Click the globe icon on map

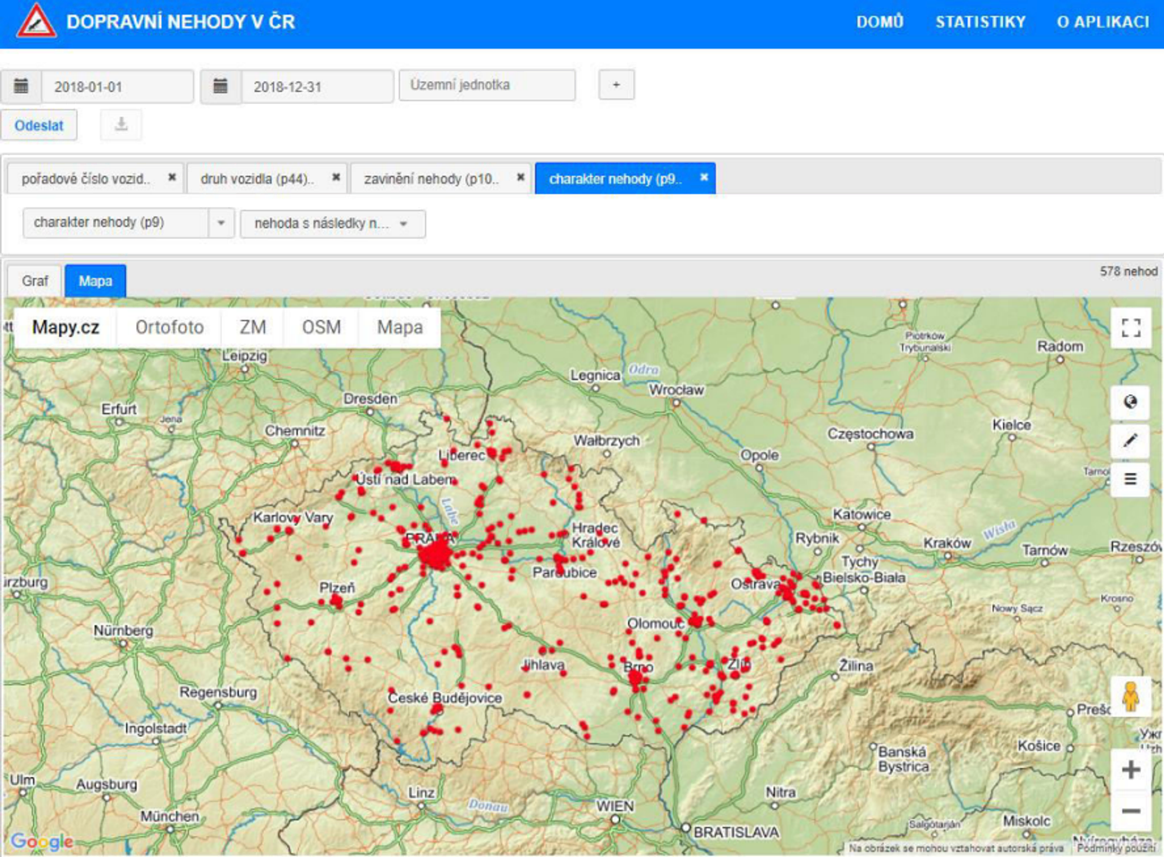click(x=1130, y=402)
